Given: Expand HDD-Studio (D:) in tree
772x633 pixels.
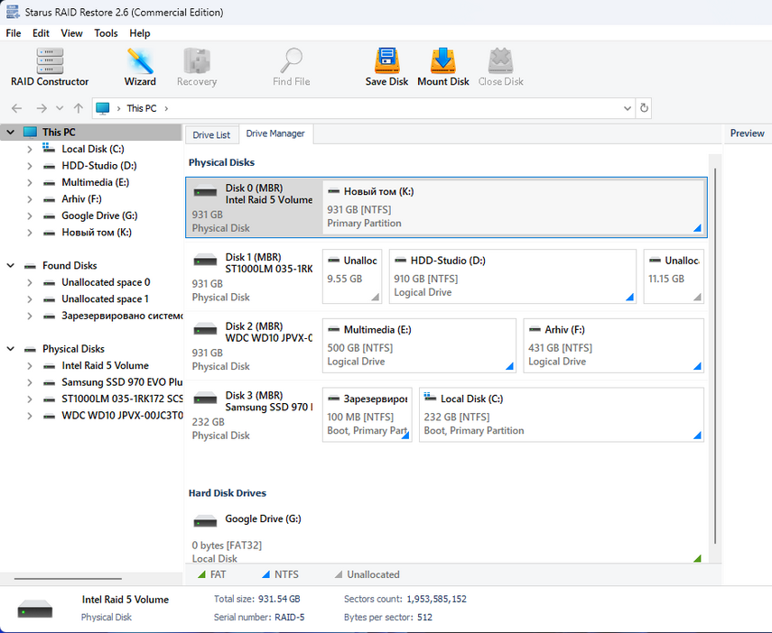Looking at the screenshot, I should point(30,166).
